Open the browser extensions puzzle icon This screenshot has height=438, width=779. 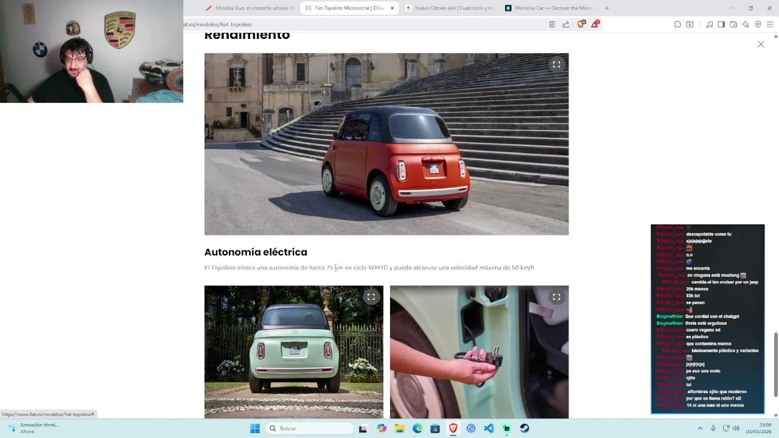[x=677, y=24]
